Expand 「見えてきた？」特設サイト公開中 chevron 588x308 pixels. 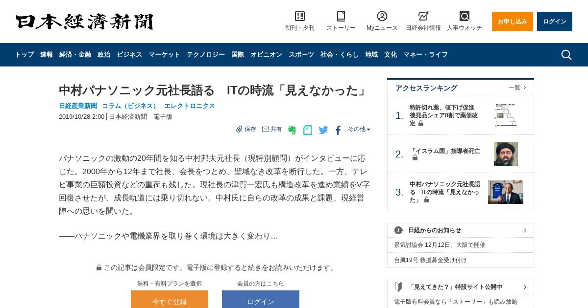(525, 287)
